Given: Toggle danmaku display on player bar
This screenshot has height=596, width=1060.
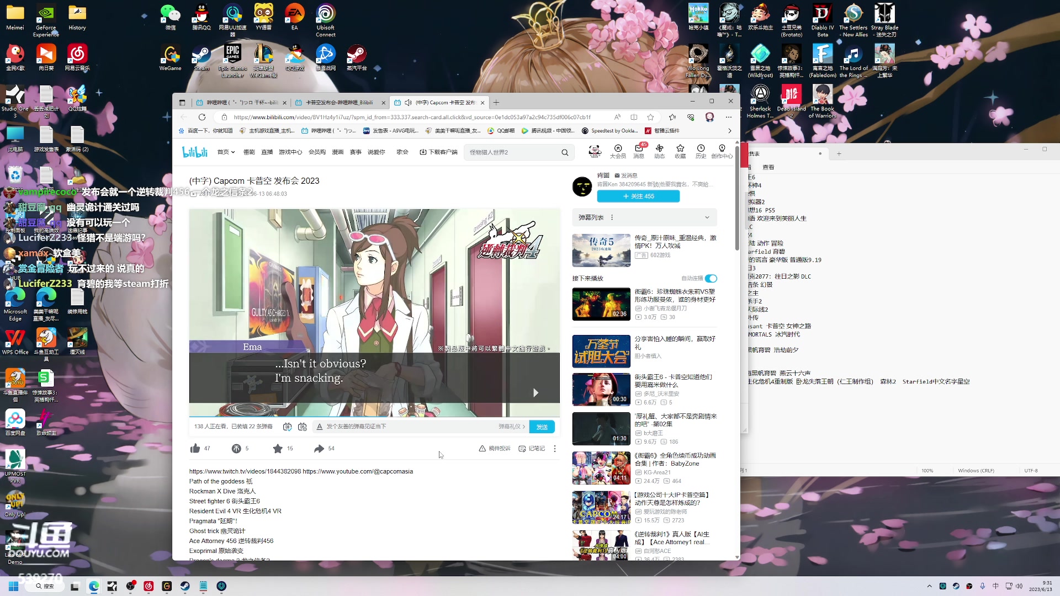Looking at the screenshot, I should click(x=287, y=427).
